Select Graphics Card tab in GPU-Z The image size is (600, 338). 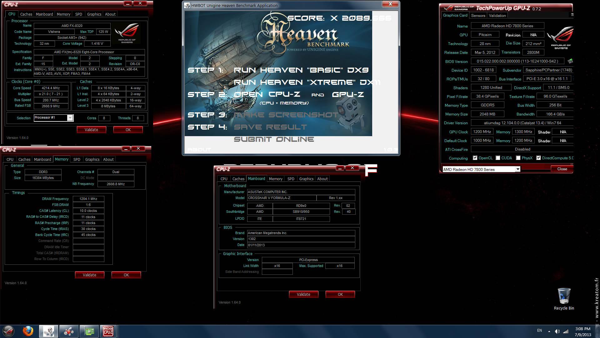(455, 15)
